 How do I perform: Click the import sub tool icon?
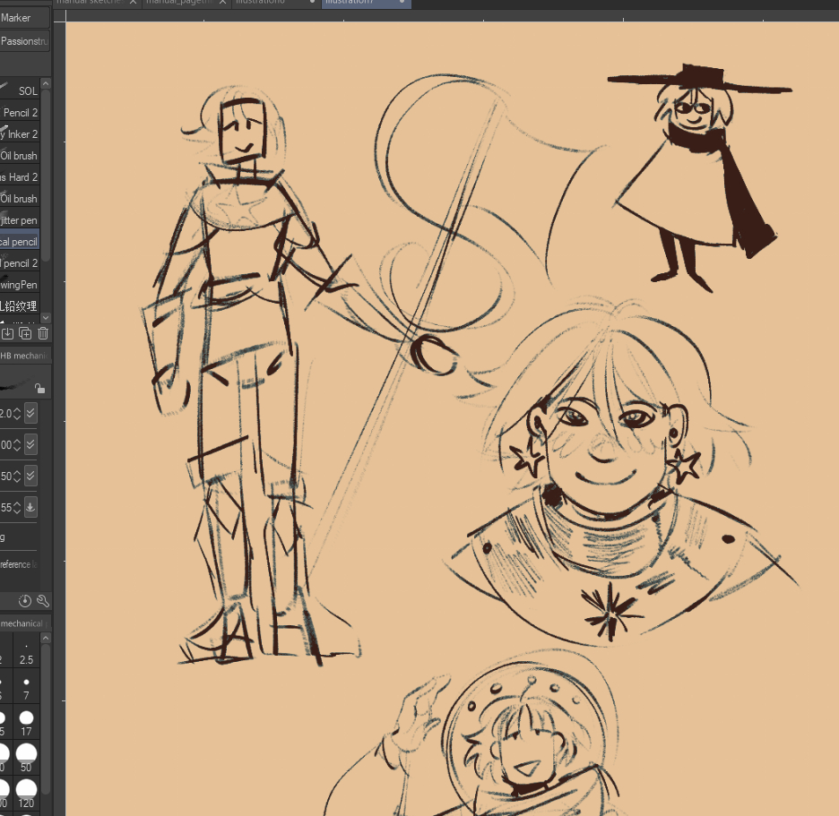point(7,333)
